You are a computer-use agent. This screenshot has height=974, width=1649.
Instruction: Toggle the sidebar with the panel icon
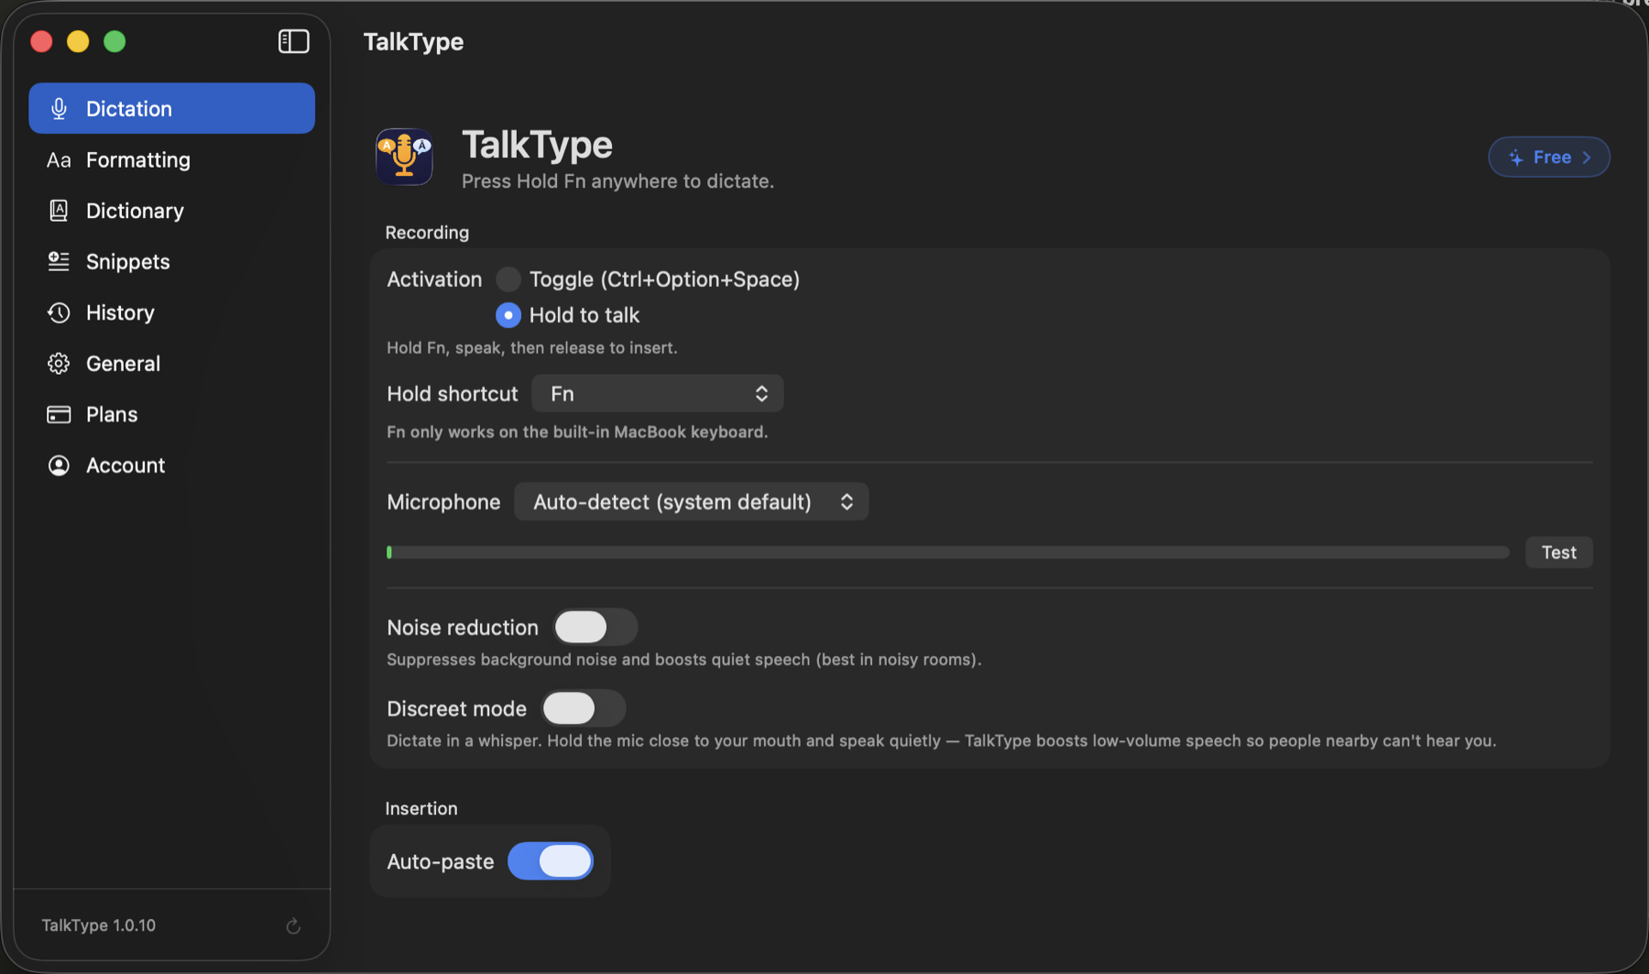click(294, 41)
